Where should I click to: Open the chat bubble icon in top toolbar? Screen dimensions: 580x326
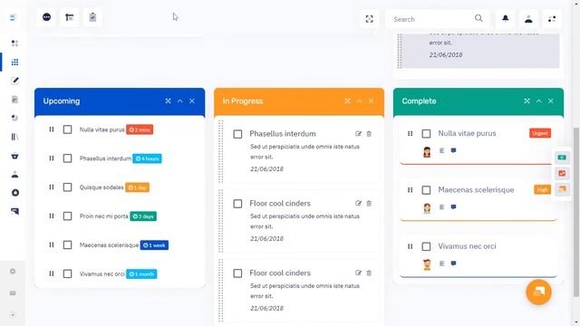46,17
